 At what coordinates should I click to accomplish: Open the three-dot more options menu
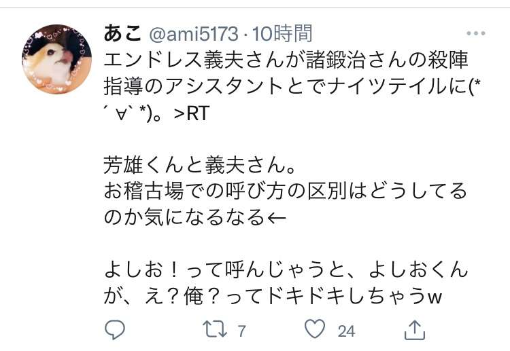[x=476, y=33]
